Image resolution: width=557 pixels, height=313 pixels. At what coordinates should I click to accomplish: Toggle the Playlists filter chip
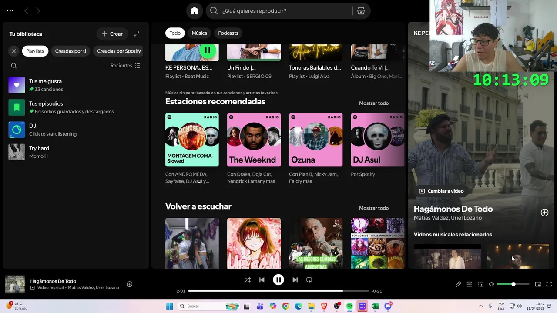35,51
